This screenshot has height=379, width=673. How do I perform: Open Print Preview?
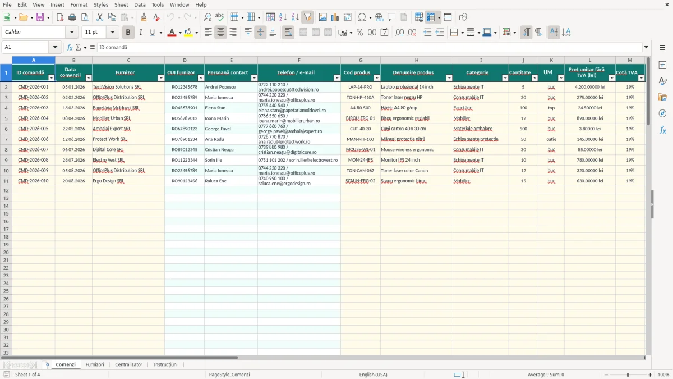[85, 17]
